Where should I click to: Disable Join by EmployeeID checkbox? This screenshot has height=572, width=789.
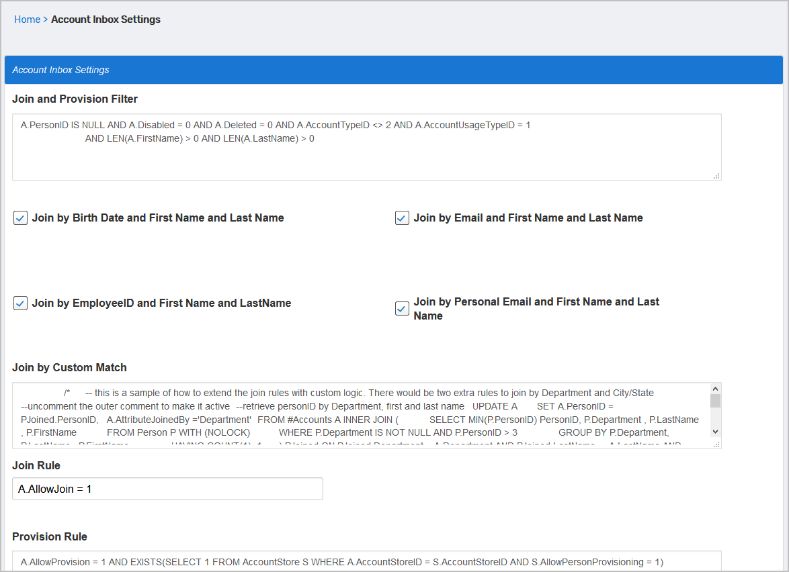[20, 303]
